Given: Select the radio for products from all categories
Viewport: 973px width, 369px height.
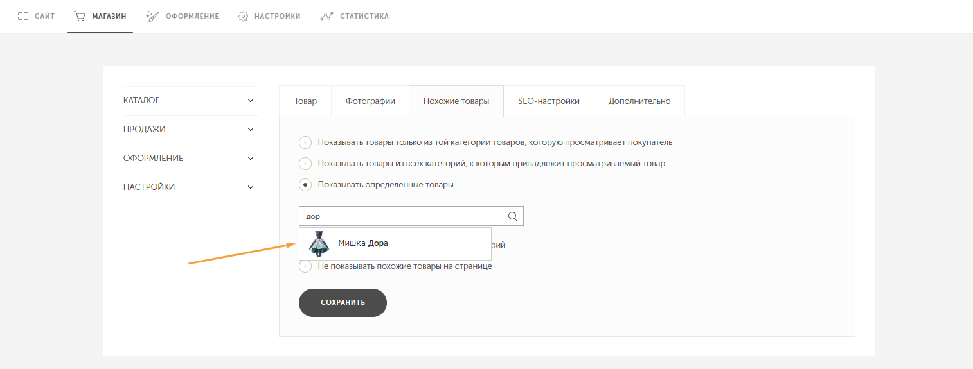Looking at the screenshot, I should tap(305, 164).
